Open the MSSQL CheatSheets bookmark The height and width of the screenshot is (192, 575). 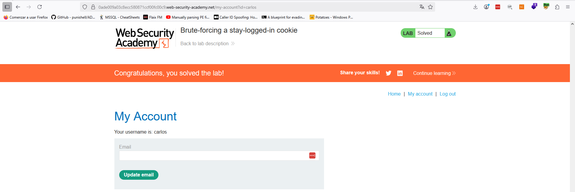point(119,17)
